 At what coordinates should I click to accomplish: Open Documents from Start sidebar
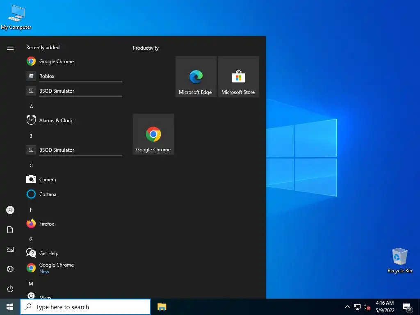click(10, 230)
